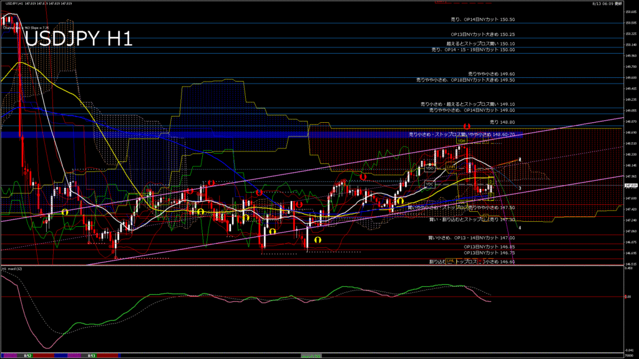
Task: Select the large USDJPY H1 title text
Action: (79, 39)
